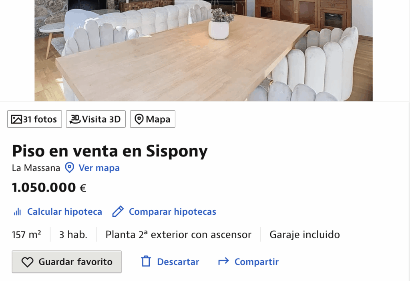Launch the Visita 3D virtual tour

(x=95, y=119)
